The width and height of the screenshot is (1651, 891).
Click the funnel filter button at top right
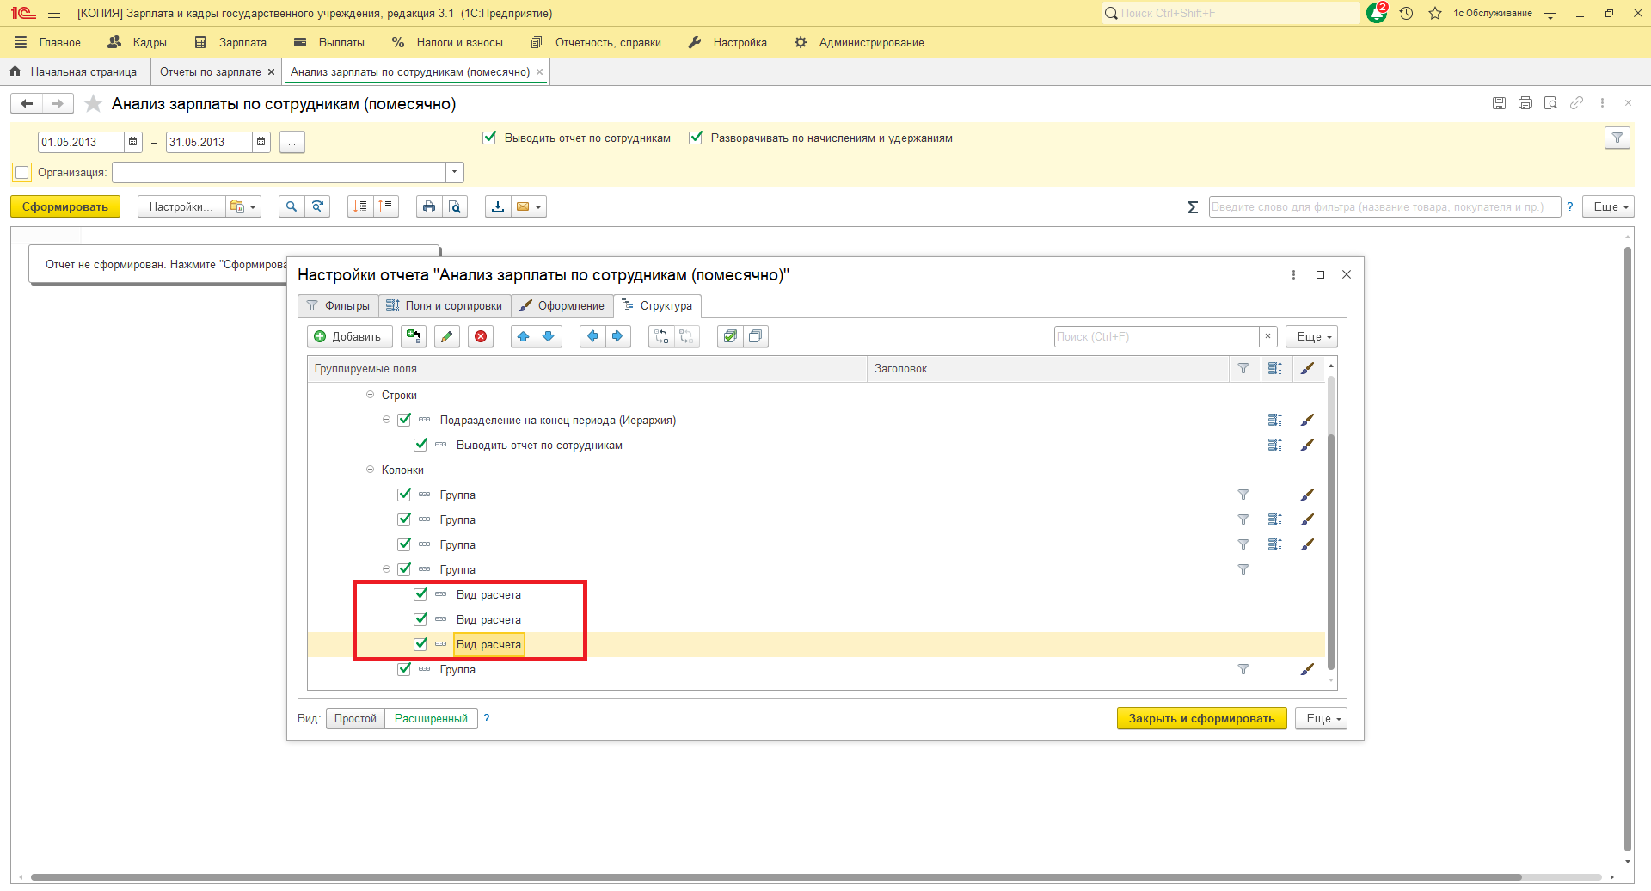pyautogui.click(x=1617, y=138)
